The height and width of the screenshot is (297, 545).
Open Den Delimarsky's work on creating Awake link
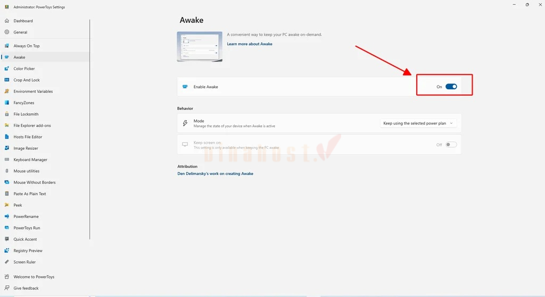[215, 174]
